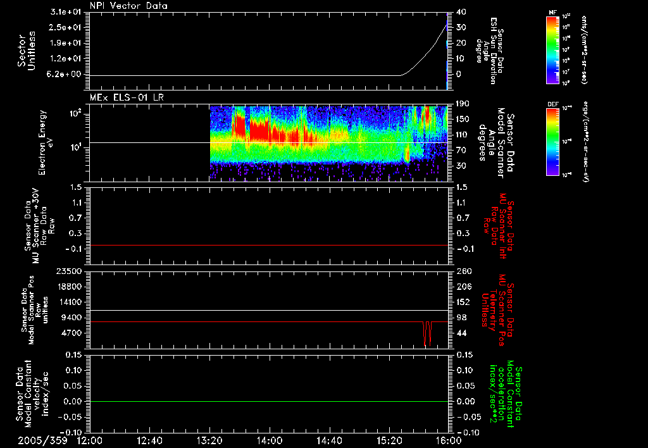This screenshot has height=448, width=648.
Task: Click the 'Sector Unitless' axis title
Action: [x=27, y=51]
